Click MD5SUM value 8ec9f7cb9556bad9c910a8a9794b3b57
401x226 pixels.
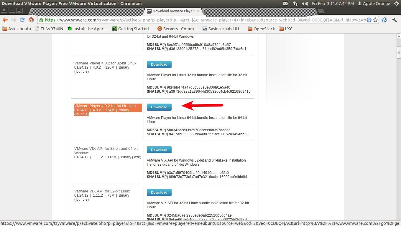199,45
